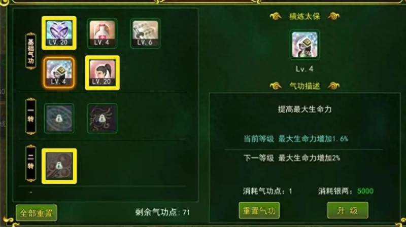Select the 基础气功 category label
Screen dimensions: 406x227
(31, 51)
